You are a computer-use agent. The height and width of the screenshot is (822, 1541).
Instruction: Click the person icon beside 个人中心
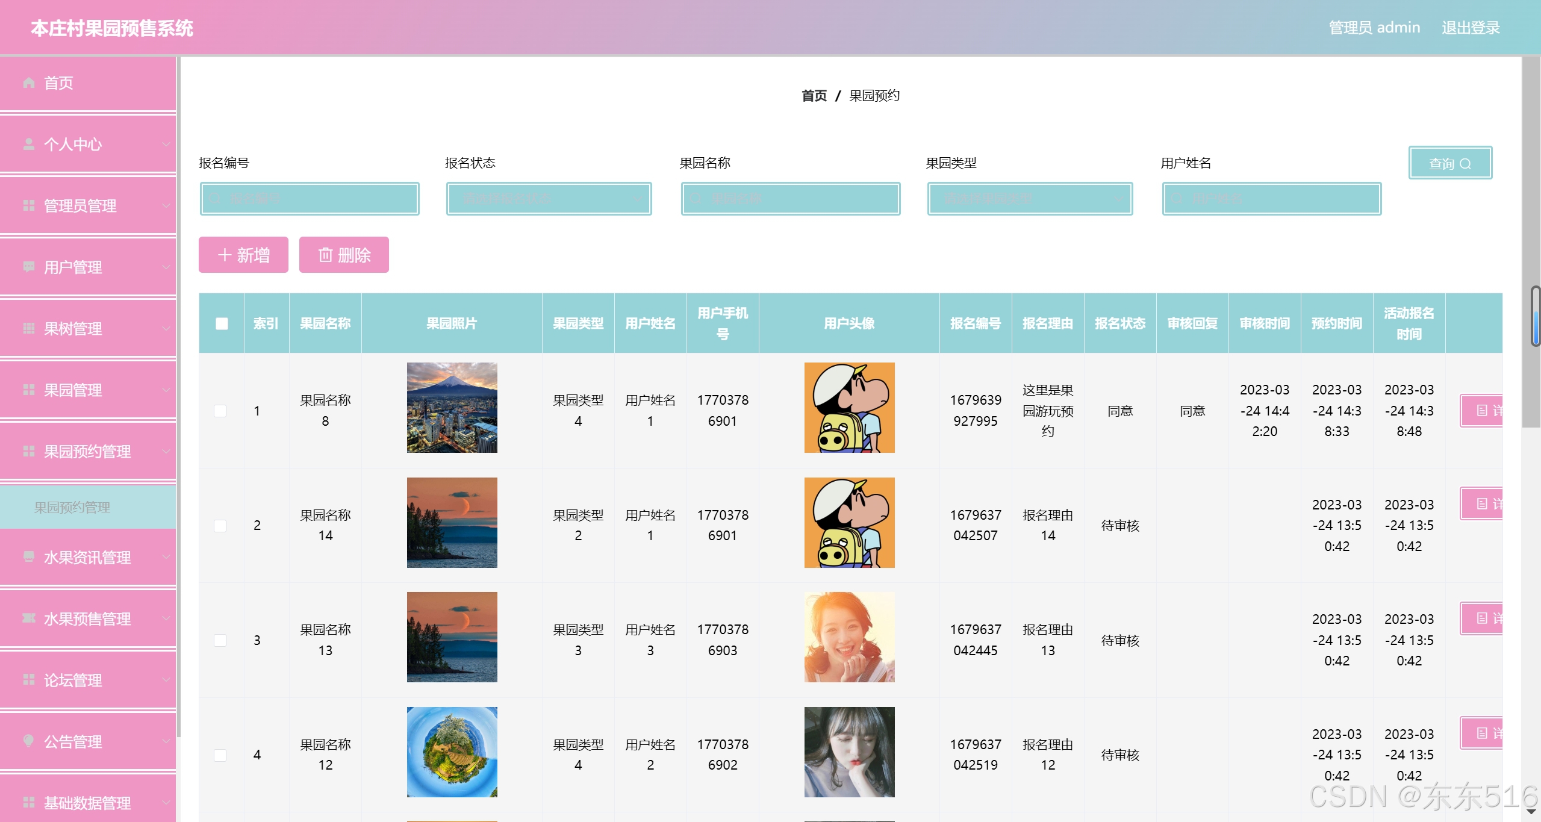[28, 144]
